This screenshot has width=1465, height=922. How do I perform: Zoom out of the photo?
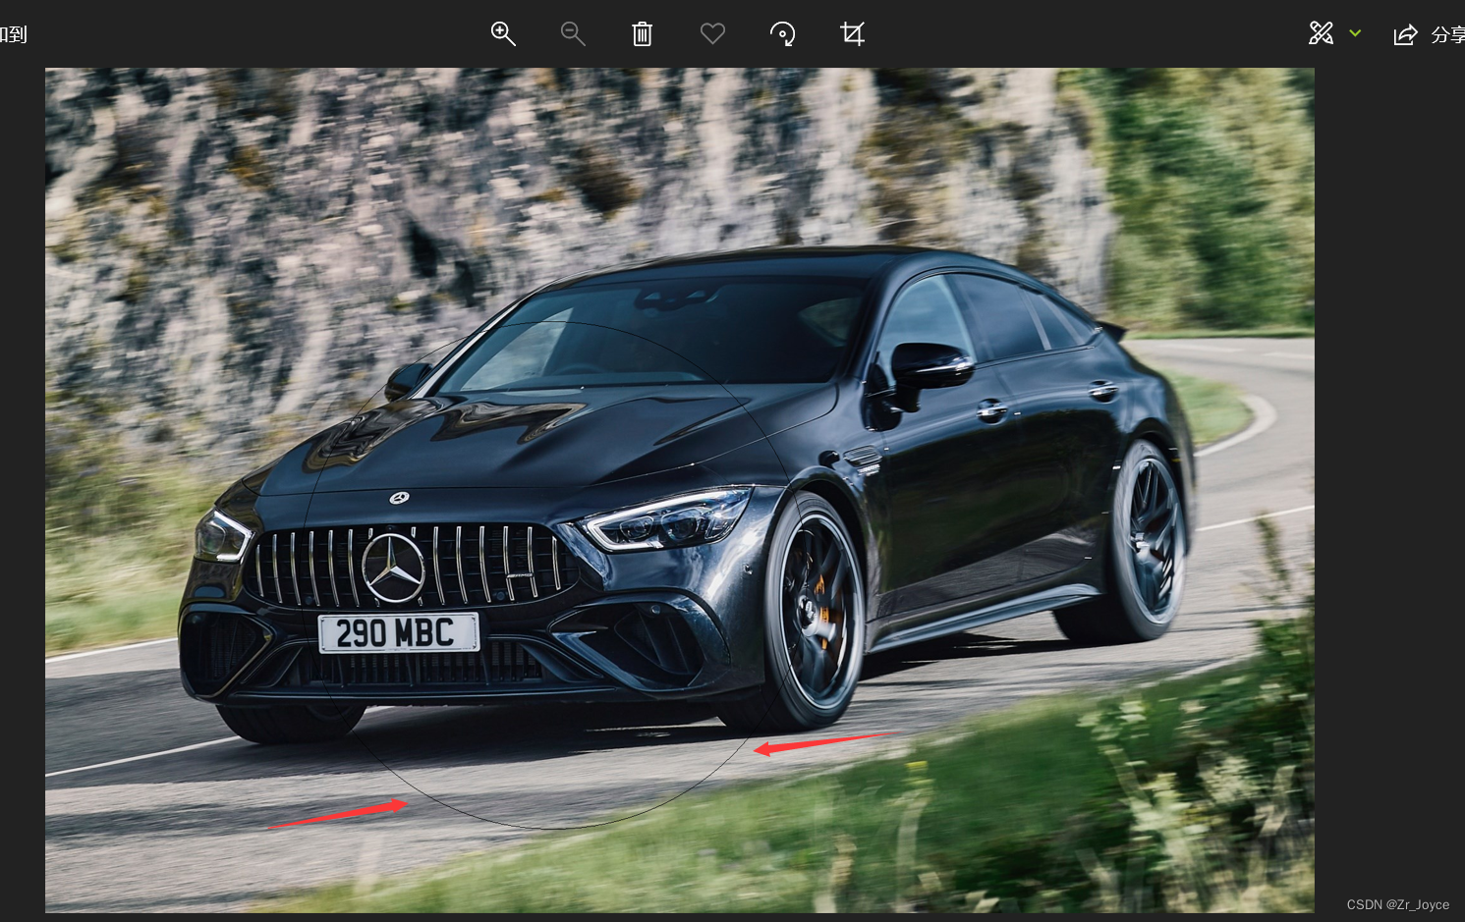[x=573, y=34]
